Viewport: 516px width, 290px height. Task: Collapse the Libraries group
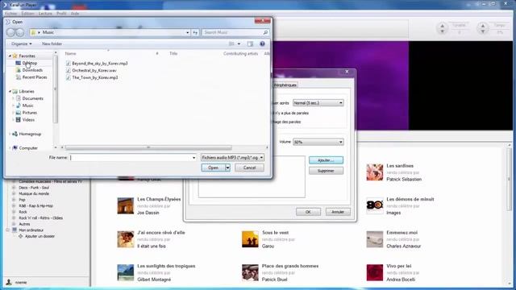(x=10, y=91)
